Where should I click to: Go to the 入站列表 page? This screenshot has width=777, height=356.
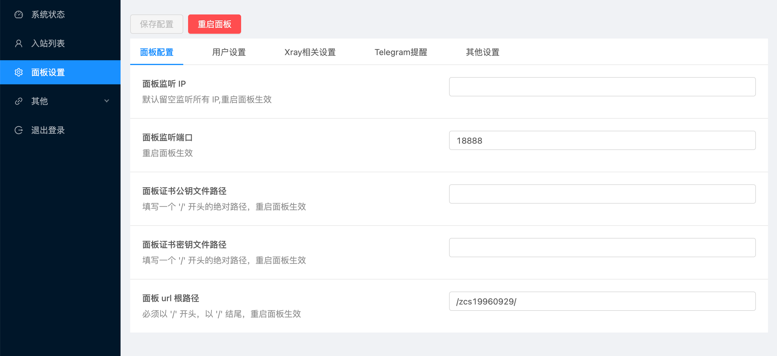(x=48, y=43)
